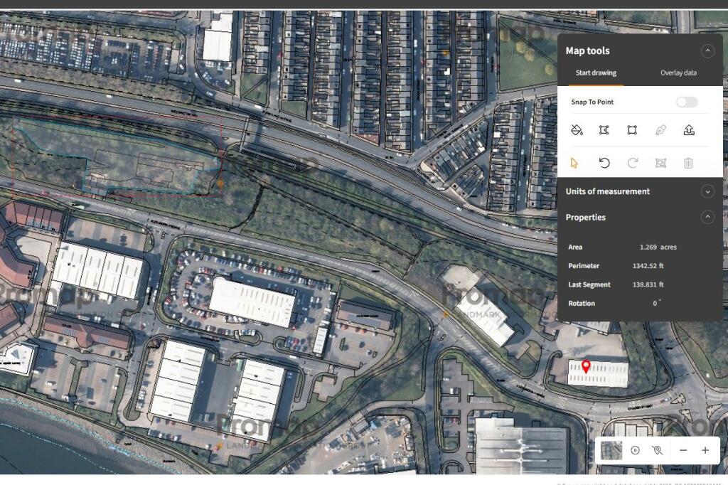Pick the rectangle drawing tool
Screen dimensions: 728x485
coord(632,130)
